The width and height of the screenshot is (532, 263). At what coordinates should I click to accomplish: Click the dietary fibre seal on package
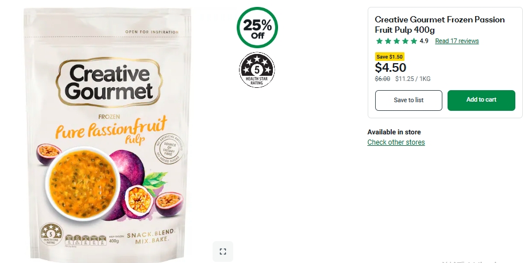point(169,149)
